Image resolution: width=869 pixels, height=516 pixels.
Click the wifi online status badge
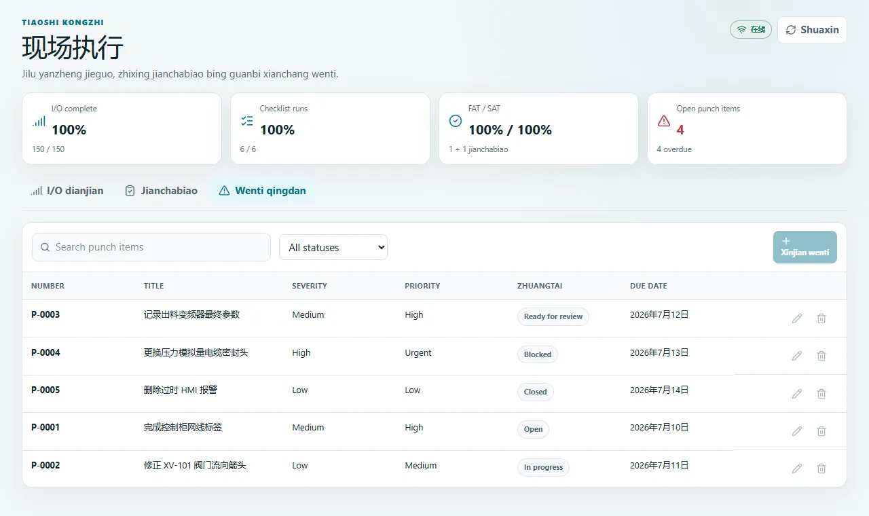tap(751, 30)
